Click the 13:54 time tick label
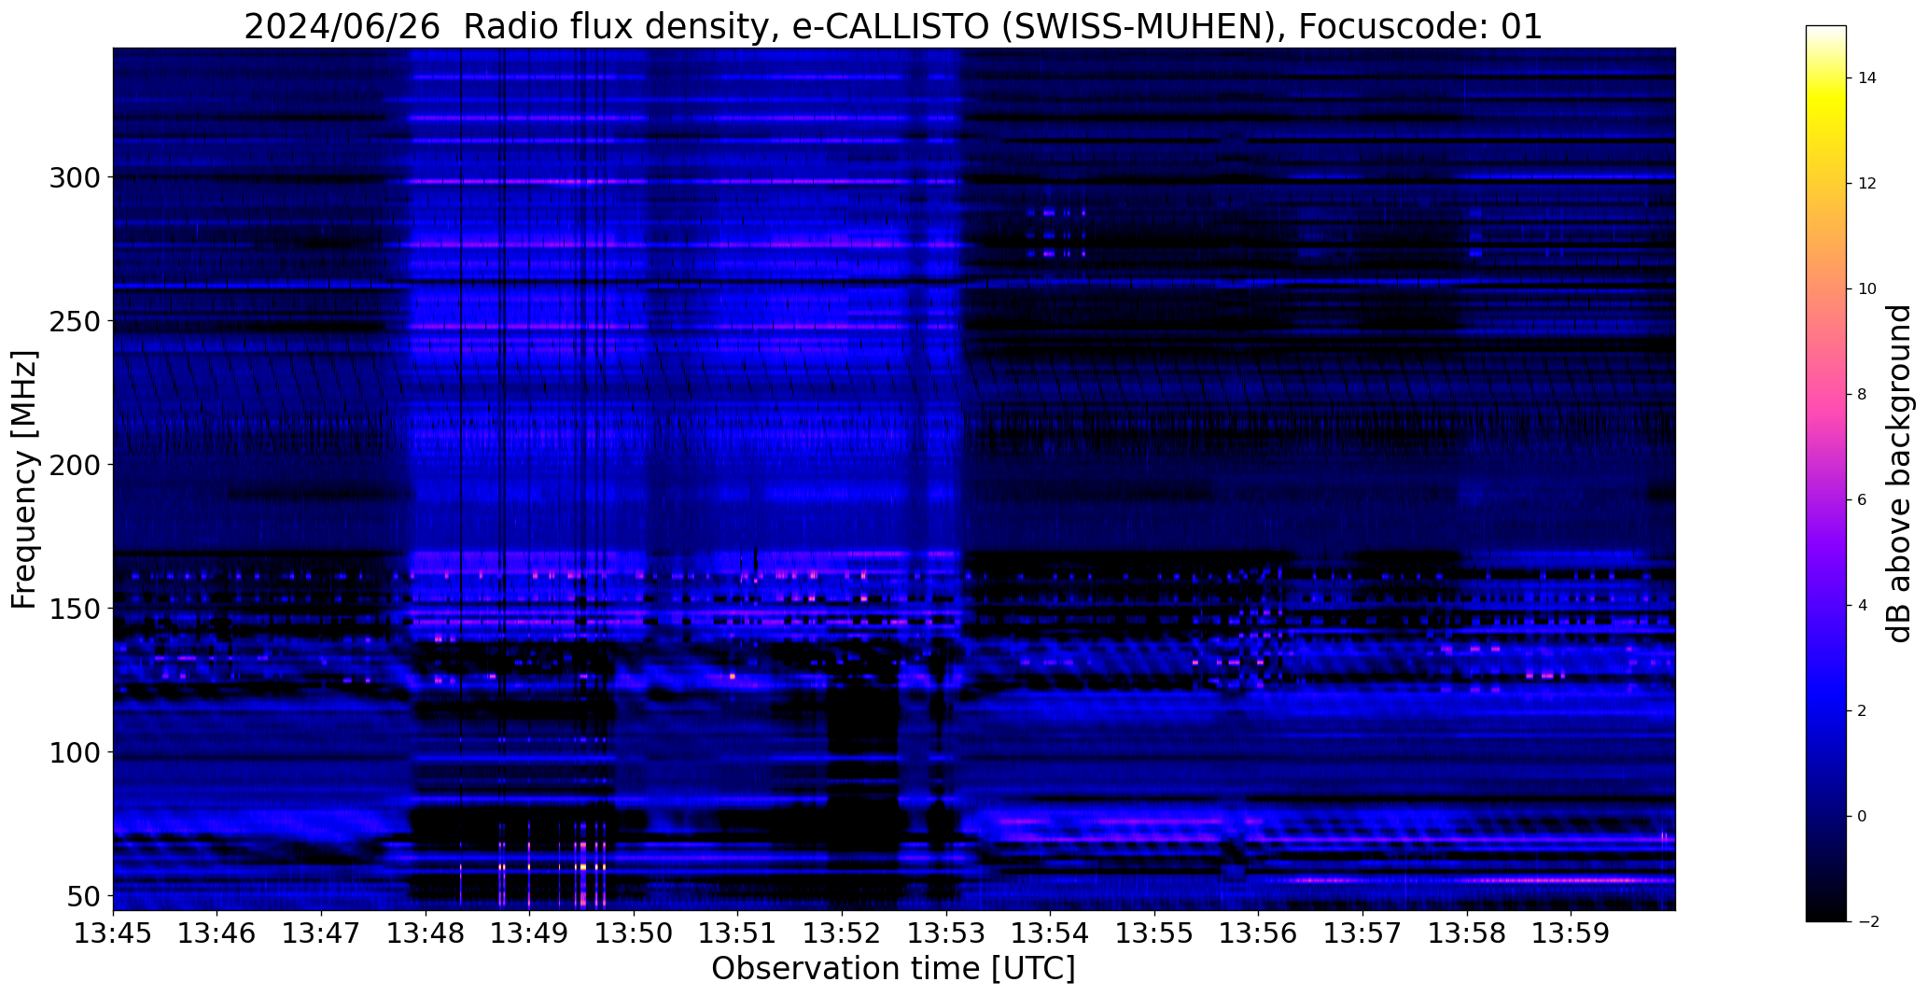The height and width of the screenshot is (996, 1928). point(1050,933)
